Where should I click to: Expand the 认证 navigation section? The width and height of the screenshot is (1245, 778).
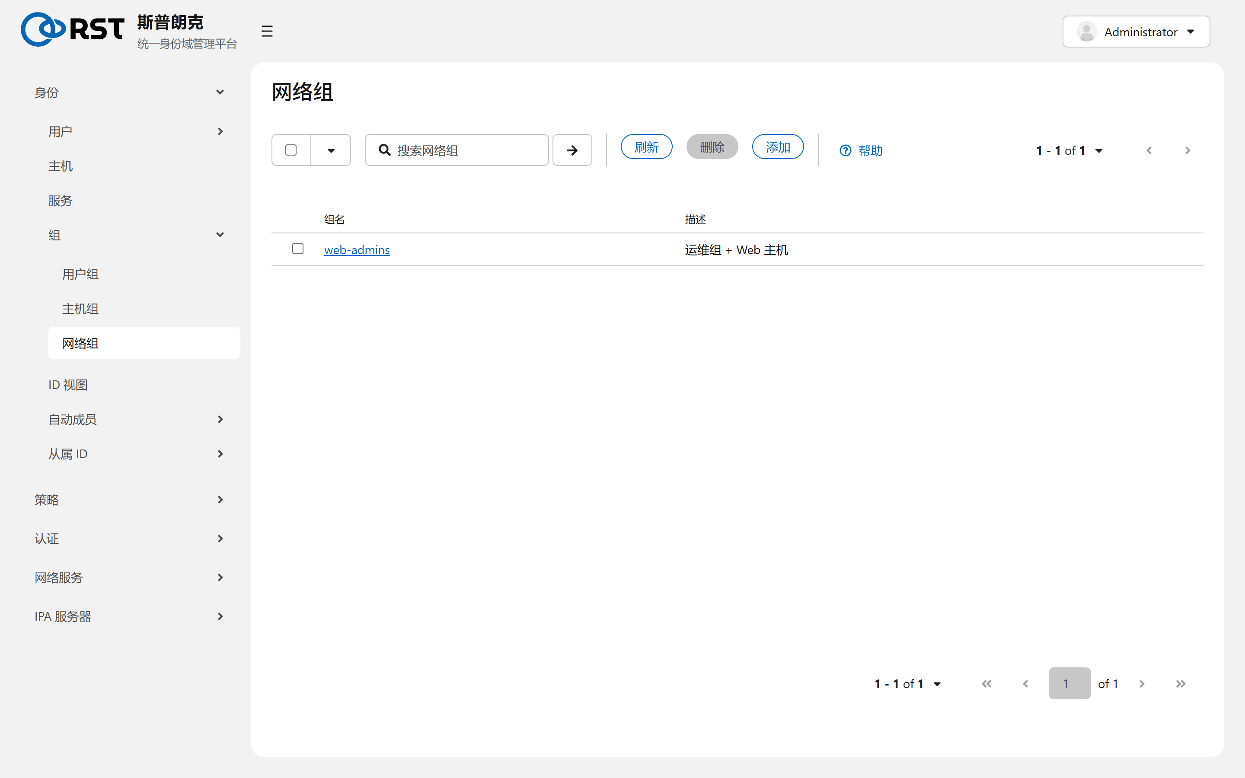coord(130,539)
